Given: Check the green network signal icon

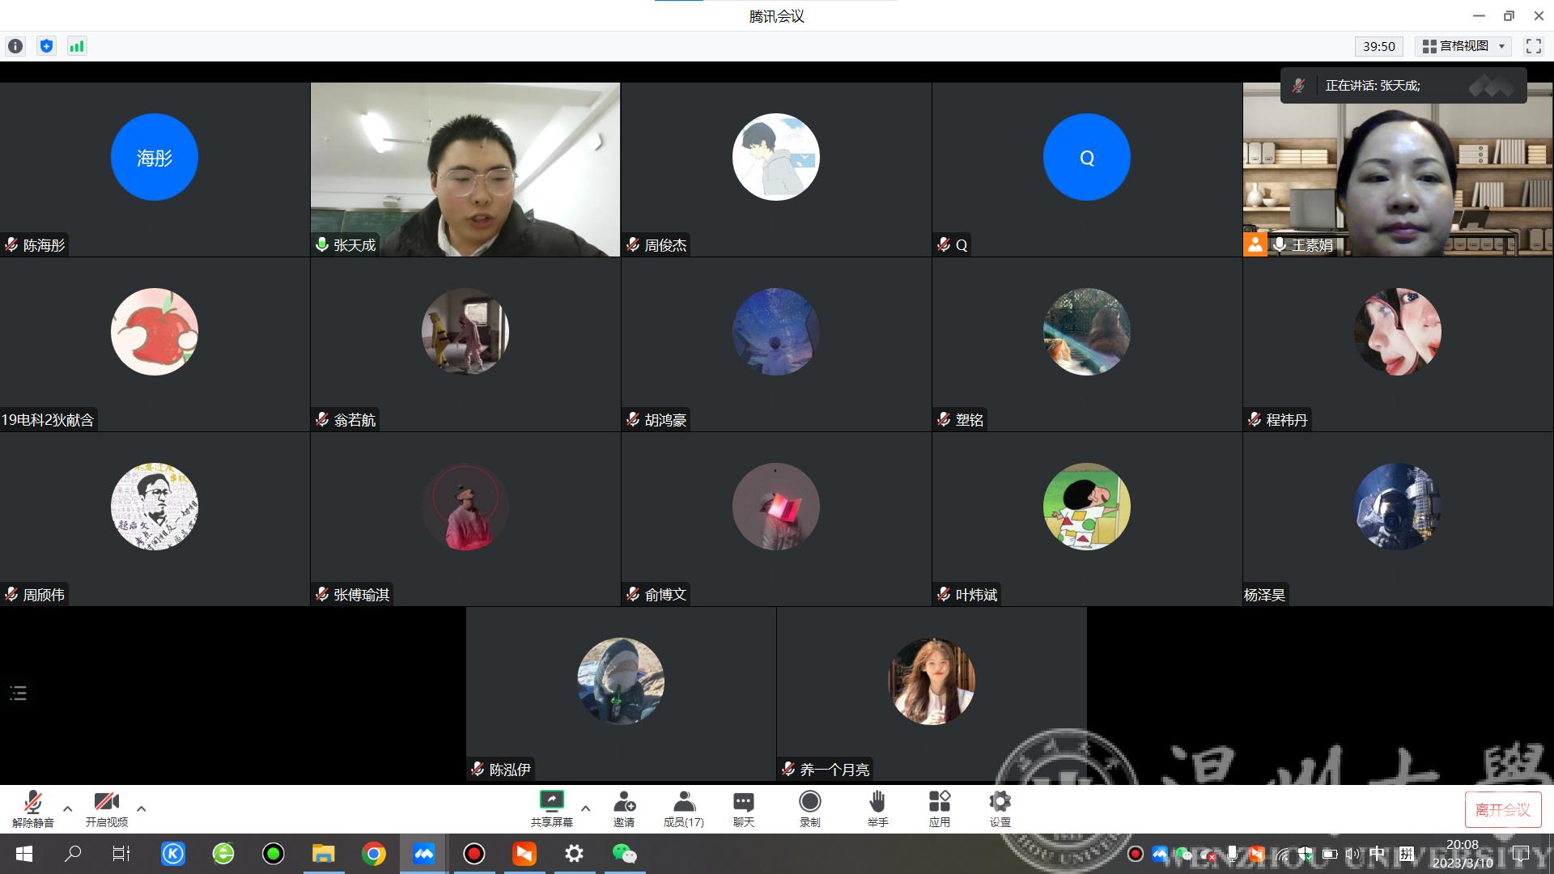Looking at the screenshot, I should tap(77, 46).
